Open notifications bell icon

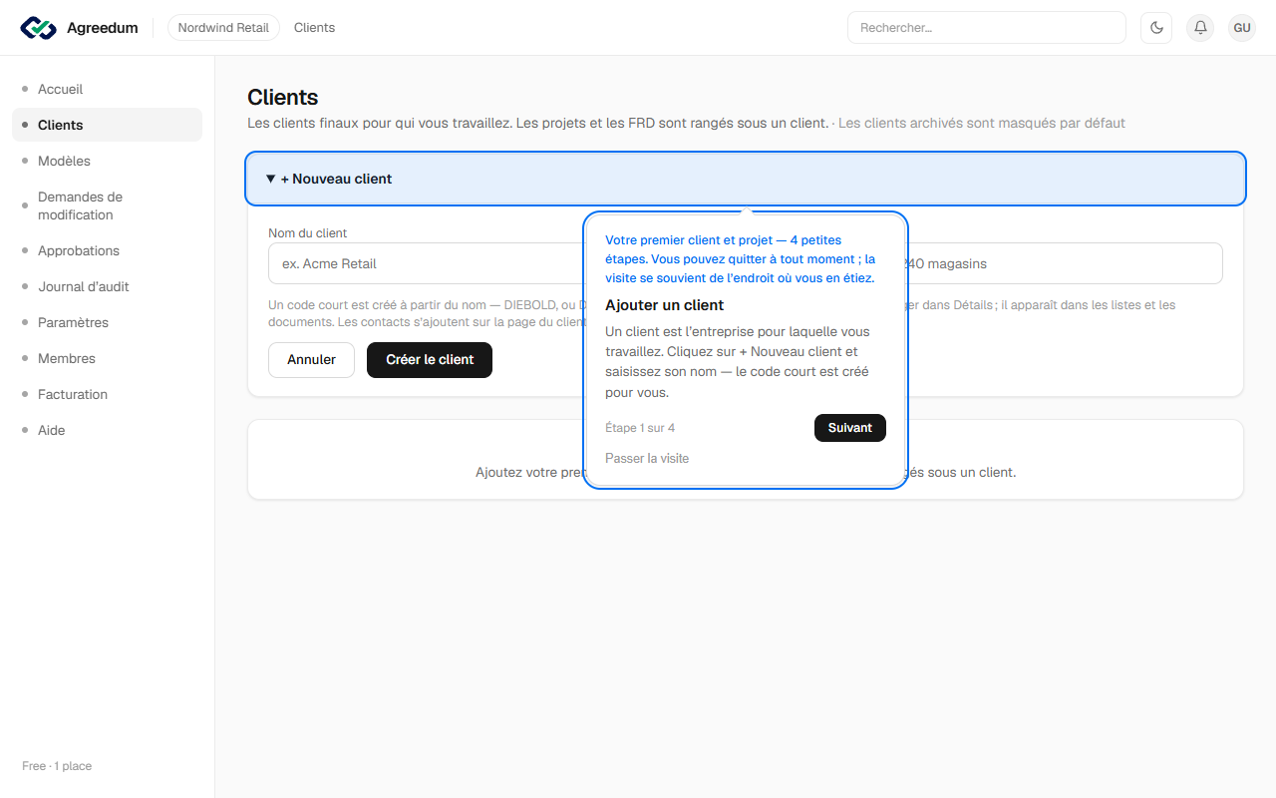pyautogui.click(x=1200, y=28)
